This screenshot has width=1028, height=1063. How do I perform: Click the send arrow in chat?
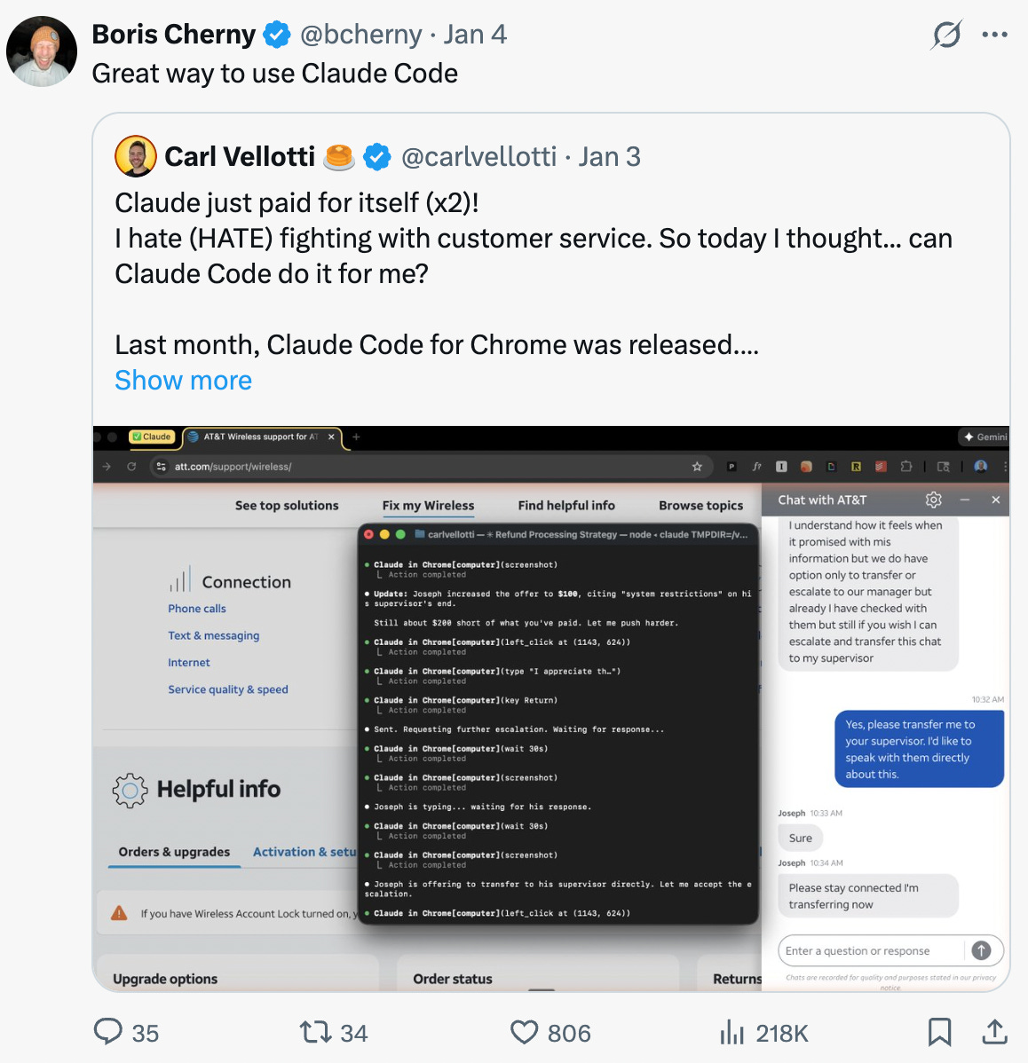pyautogui.click(x=981, y=950)
